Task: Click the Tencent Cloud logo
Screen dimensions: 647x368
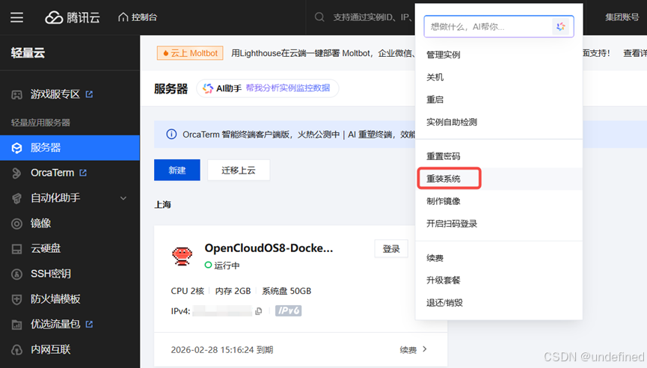Action: point(73,17)
